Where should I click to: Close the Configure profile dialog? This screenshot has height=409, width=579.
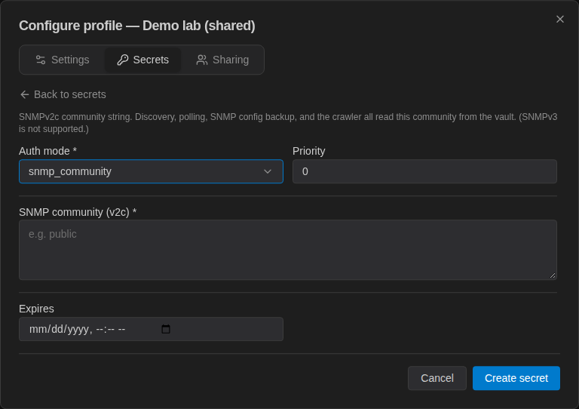[x=560, y=19]
